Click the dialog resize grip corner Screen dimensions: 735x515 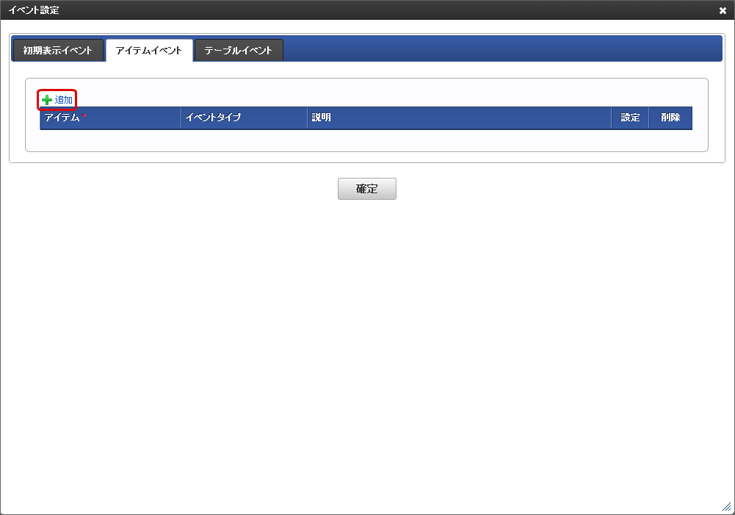tap(727, 507)
